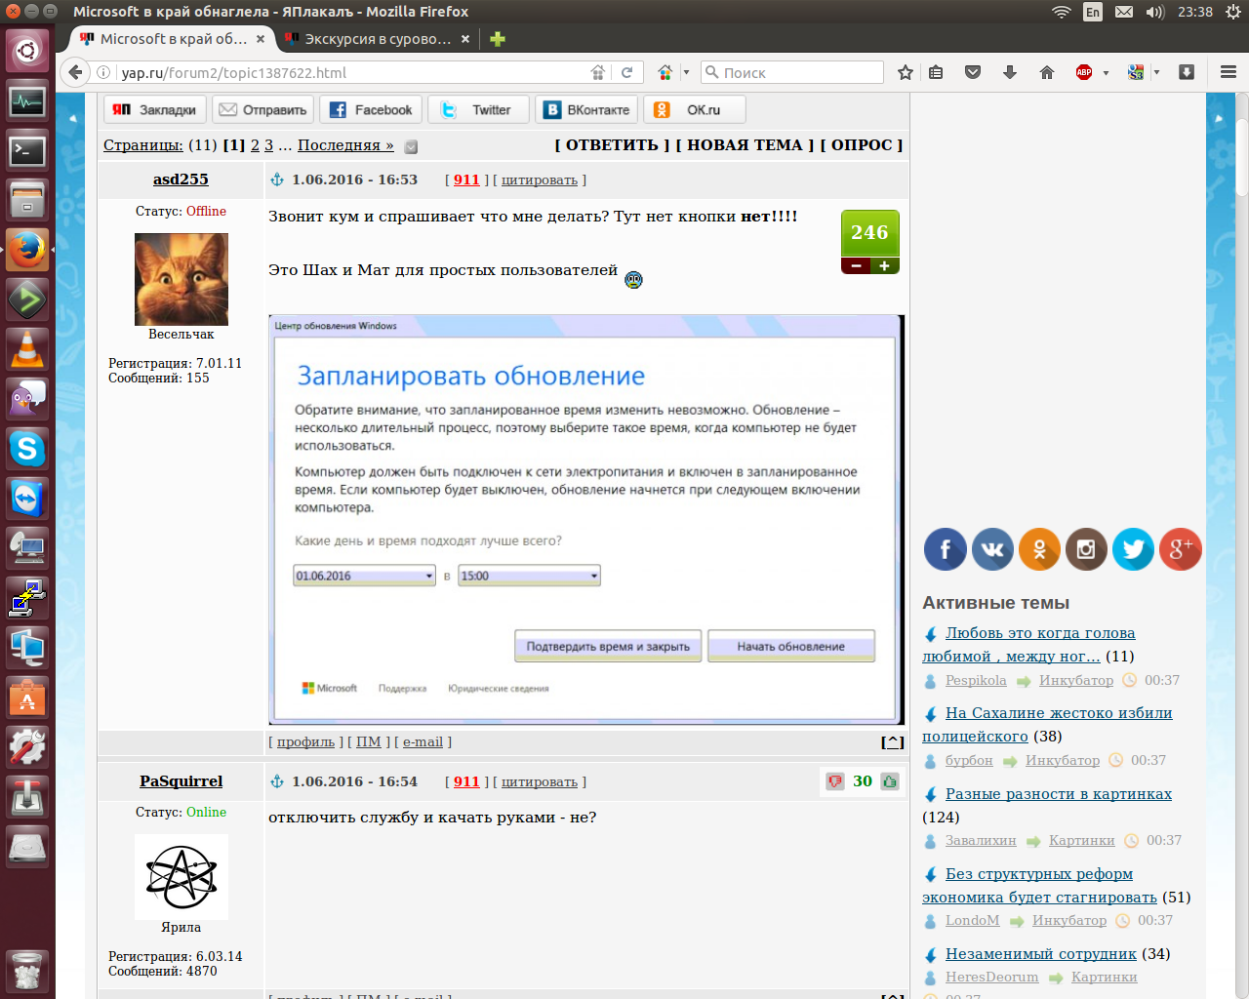Open the Instagram round social icon
The image size is (1249, 999).
click(1086, 549)
